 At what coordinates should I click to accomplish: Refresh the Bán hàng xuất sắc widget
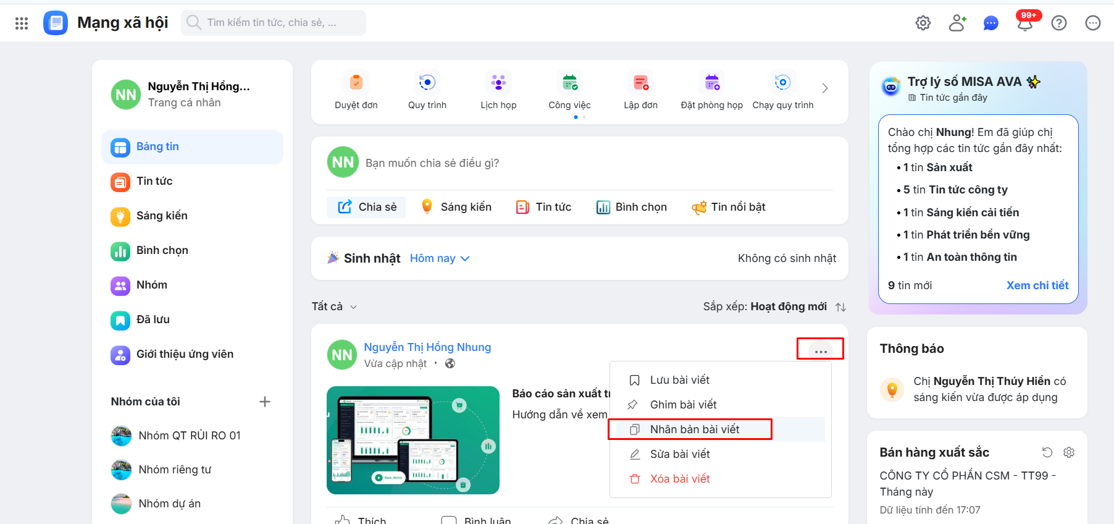[1047, 452]
